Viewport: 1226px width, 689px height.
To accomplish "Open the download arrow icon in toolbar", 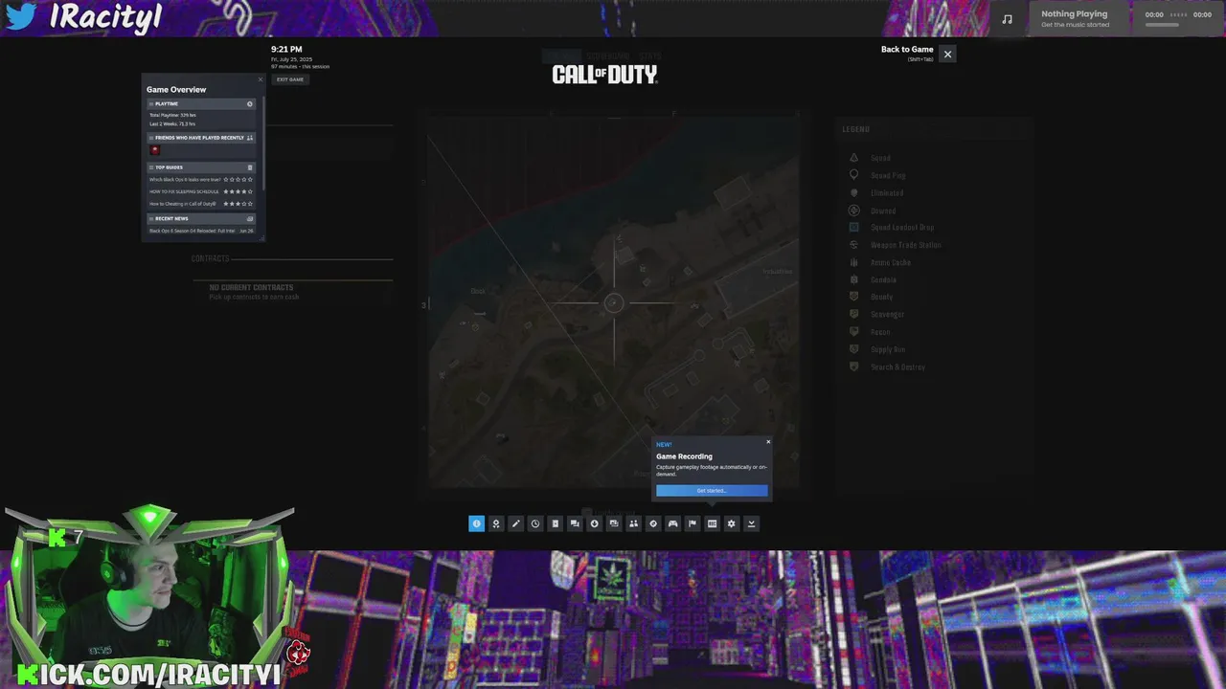I will [x=594, y=523].
